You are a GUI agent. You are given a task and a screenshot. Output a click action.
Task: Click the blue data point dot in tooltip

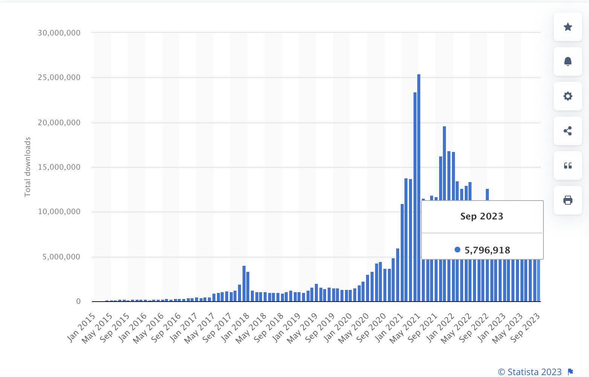coord(457,249)
